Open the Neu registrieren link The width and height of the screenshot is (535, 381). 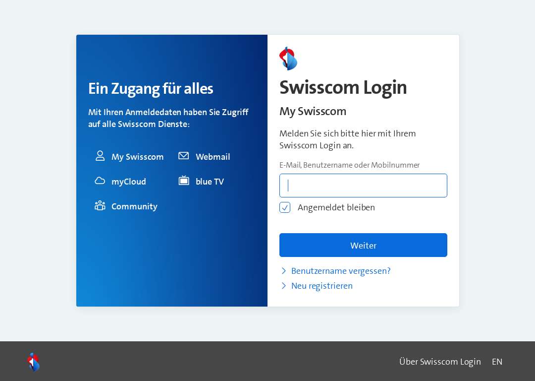(322, 286)
